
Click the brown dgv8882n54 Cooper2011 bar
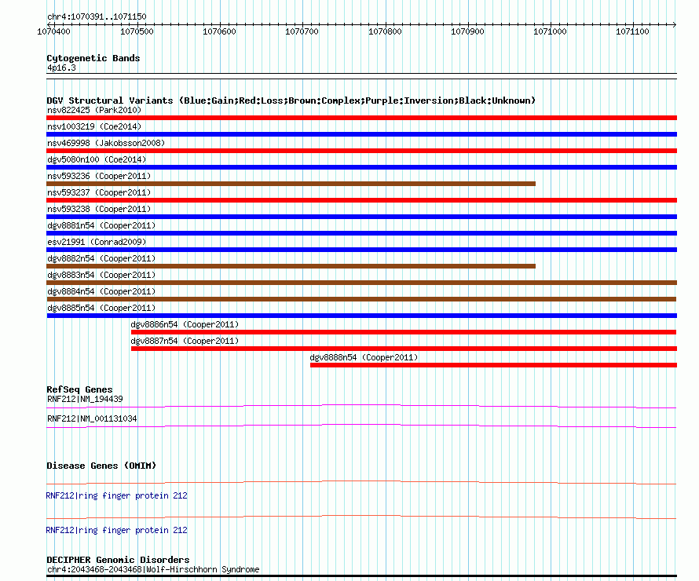[x=291, y=266]
